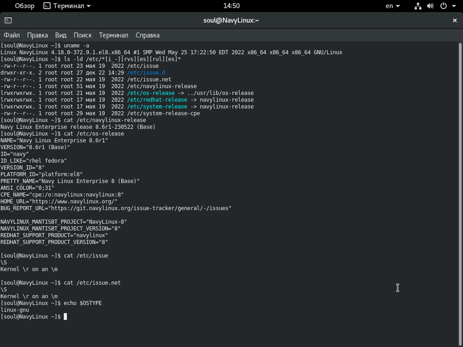Open the en keyboard layout selector
This screenshot has height=347, width=463.
(x=392, y=6)
